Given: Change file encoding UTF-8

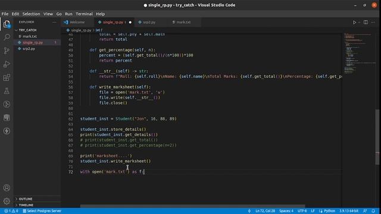Looking at the screenshot, I should [x=302, y=211].
